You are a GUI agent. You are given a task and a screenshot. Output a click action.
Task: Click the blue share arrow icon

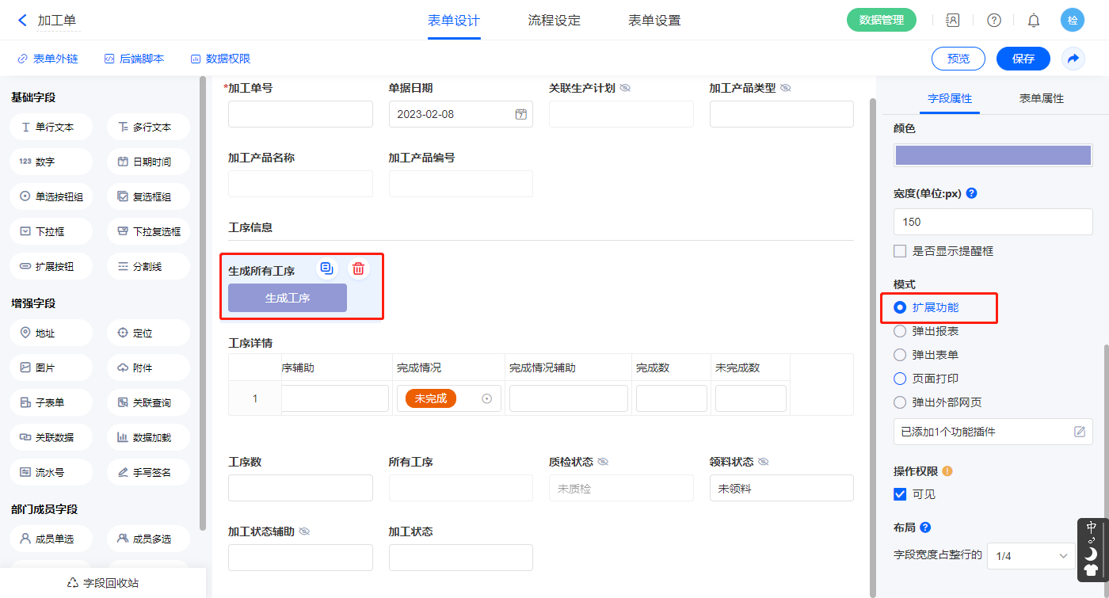[x=1073, y=59]
